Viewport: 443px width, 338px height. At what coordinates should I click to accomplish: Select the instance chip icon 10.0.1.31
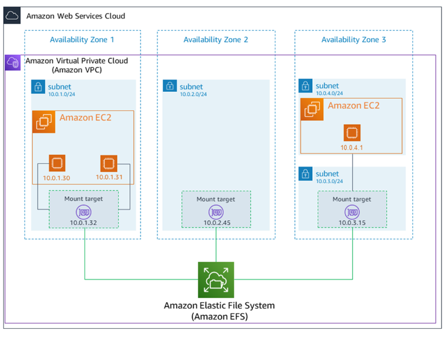click(x=109, y=163)
